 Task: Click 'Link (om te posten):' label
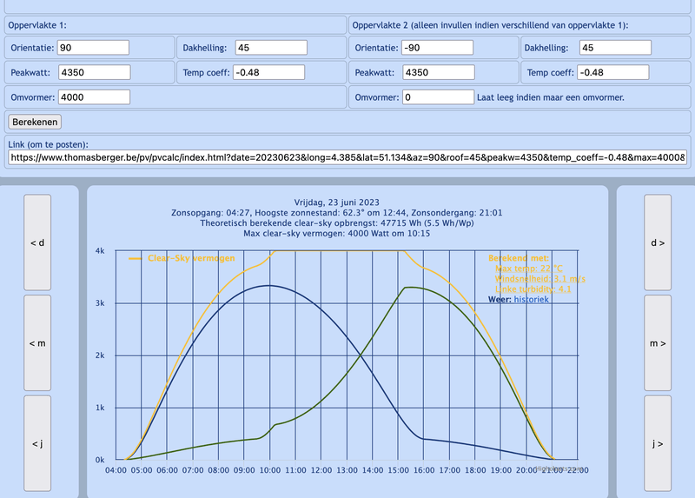[x=48, y=144]
